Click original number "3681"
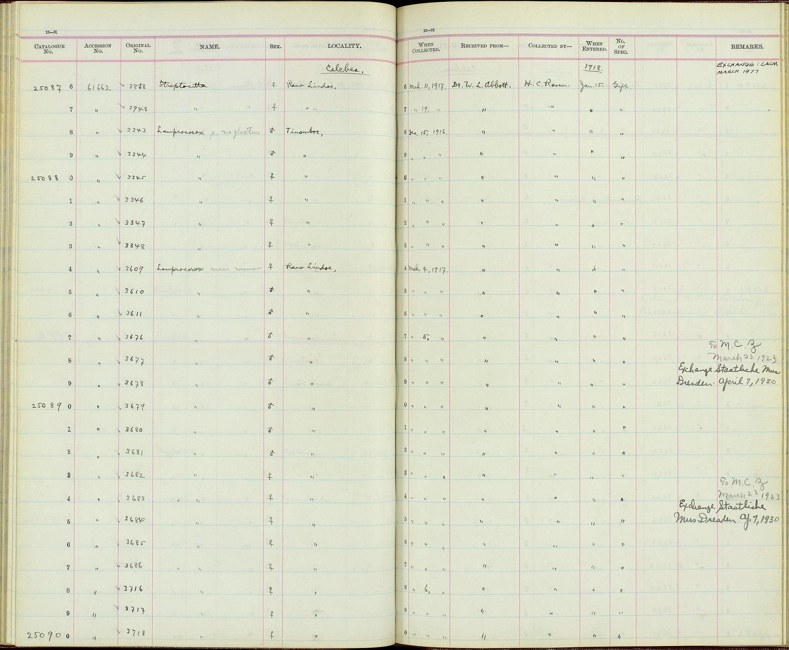 (x=135, y=452)
